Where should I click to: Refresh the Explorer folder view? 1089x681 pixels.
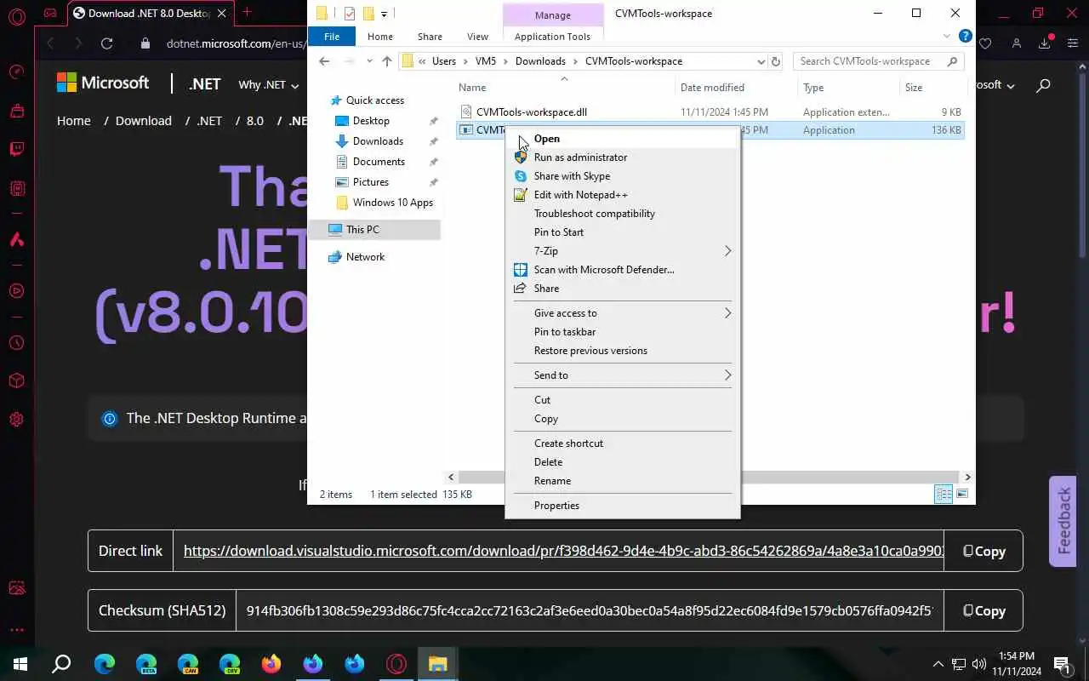coord(775,61)
